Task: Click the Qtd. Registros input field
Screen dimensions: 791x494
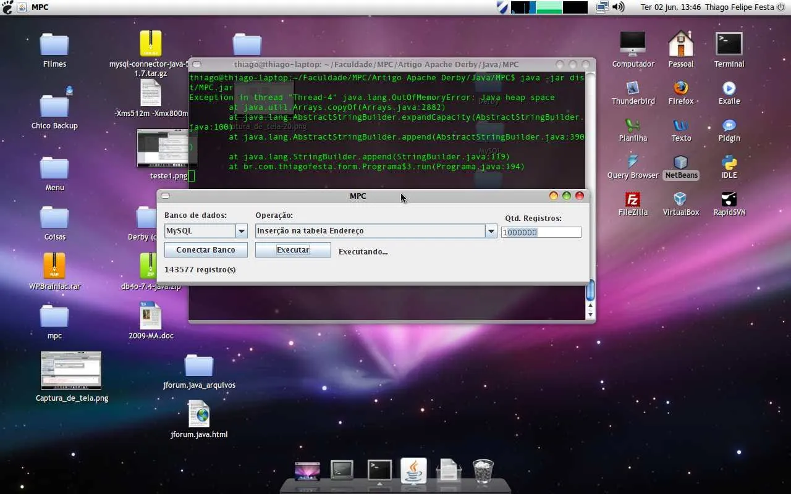Action: (541, 233)
